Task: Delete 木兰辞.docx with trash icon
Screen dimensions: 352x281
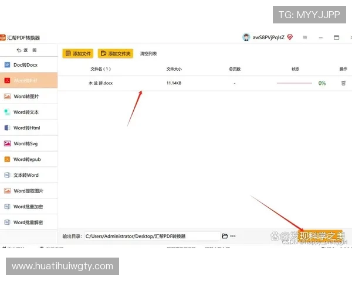Action: click(x=343, y=83)
